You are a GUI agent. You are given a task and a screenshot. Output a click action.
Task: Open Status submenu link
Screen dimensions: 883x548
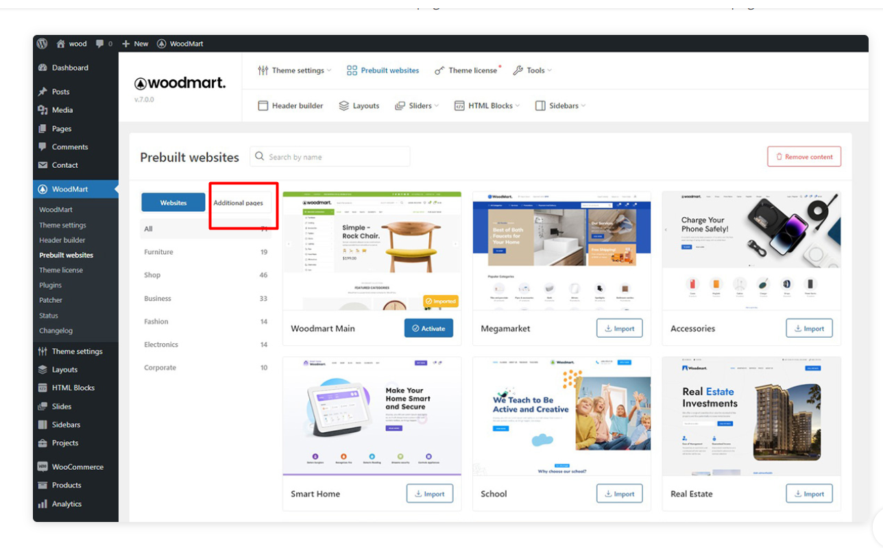49,316
